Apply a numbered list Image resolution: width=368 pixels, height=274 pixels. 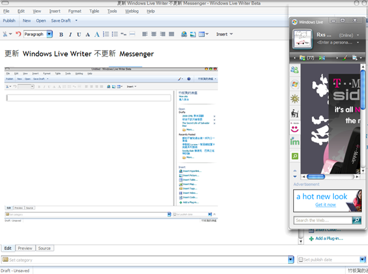click(x=106, y=34)
